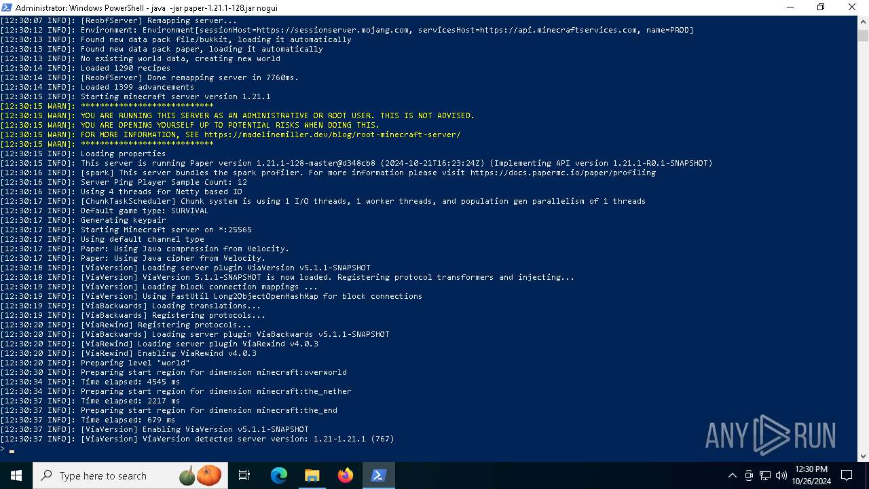Launch Firefox from the taskbar
869x489 pixels.
(x=346, y=475)
